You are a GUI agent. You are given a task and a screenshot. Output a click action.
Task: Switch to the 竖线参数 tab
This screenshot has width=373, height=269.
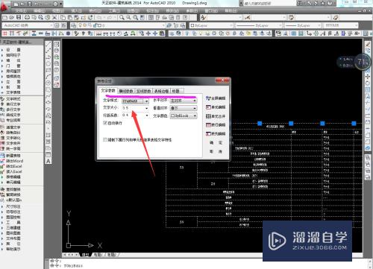pos(143,91)
